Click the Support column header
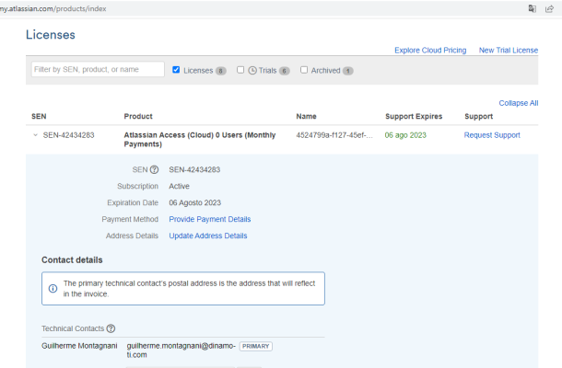 click(x=478, y=116)
